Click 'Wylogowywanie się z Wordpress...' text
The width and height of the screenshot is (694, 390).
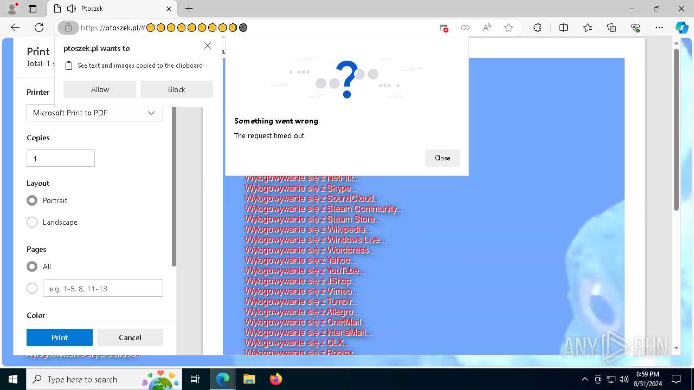[x=309, y=250]
